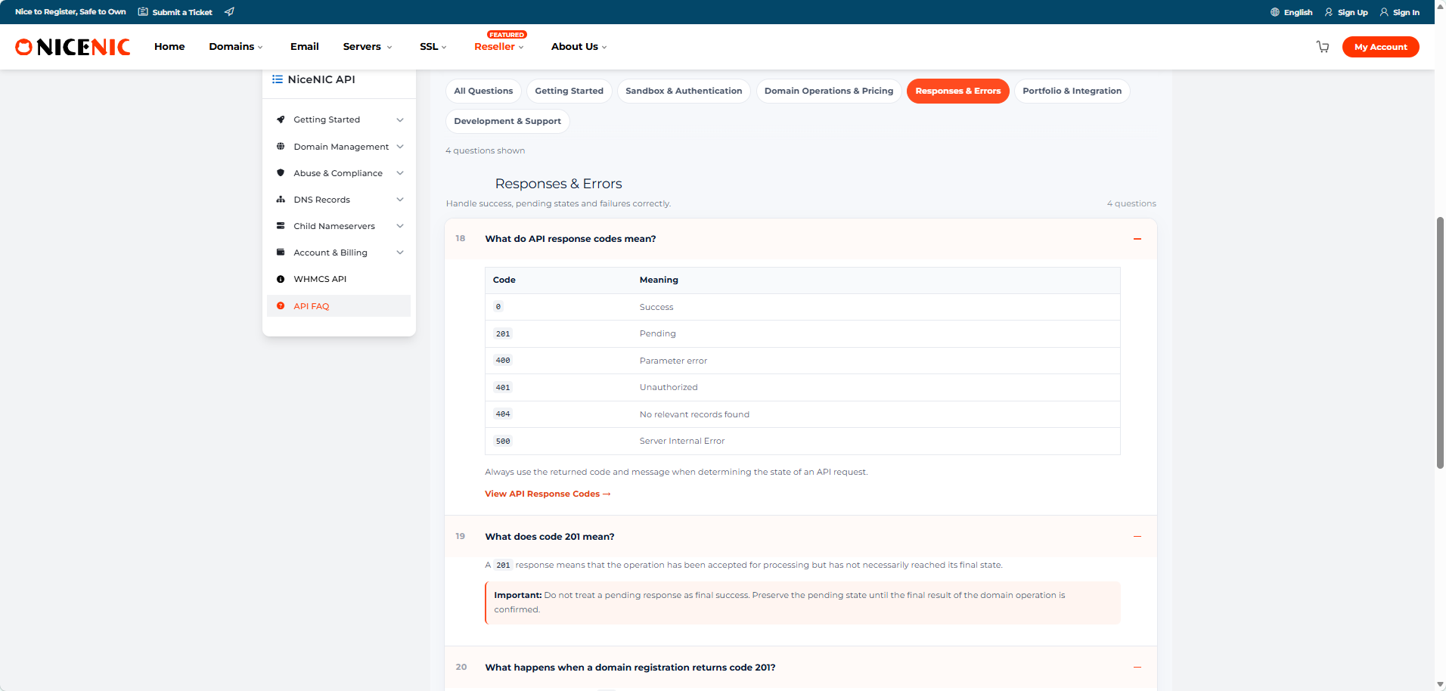Screen dimensions: 1446x691
Task: Open the SSL dropdown menu
Action: [433, 47]
